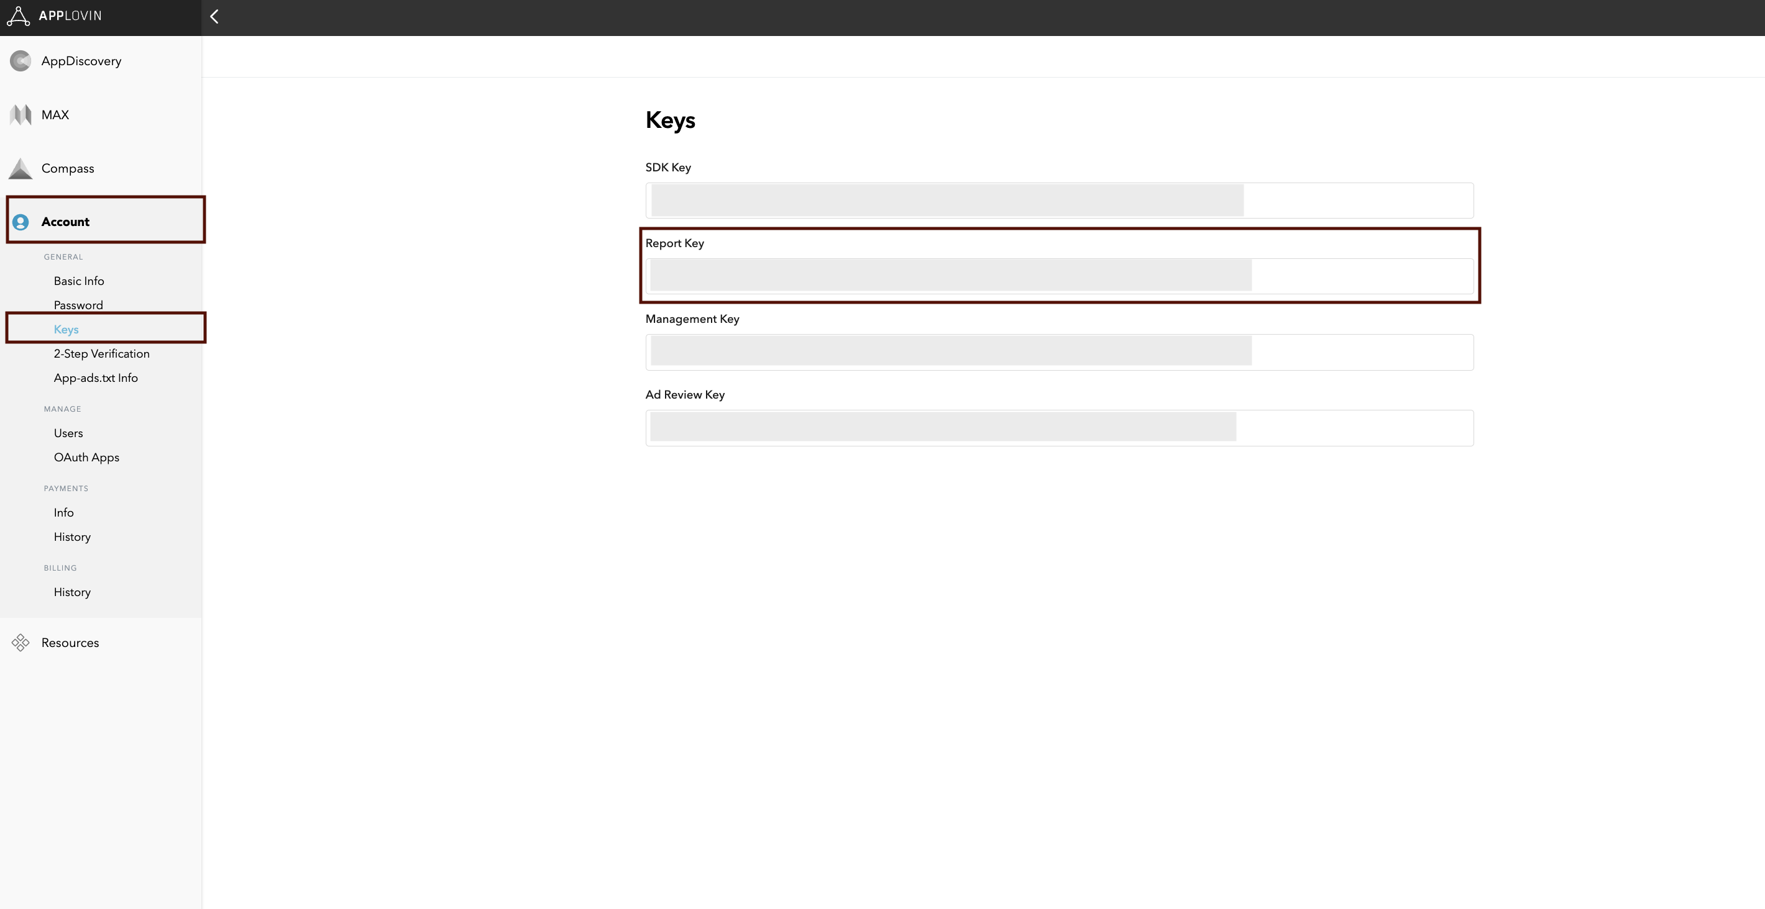Select Keys in the sidebar
Image resolution: width=1765 pixels, height=909 pixels.
click(66, 329)
